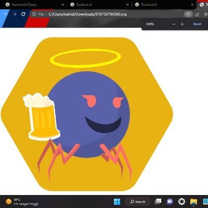Screen dimensions: 208x208
Task: Reload the SVG page
Action: (x=23, y=14)
